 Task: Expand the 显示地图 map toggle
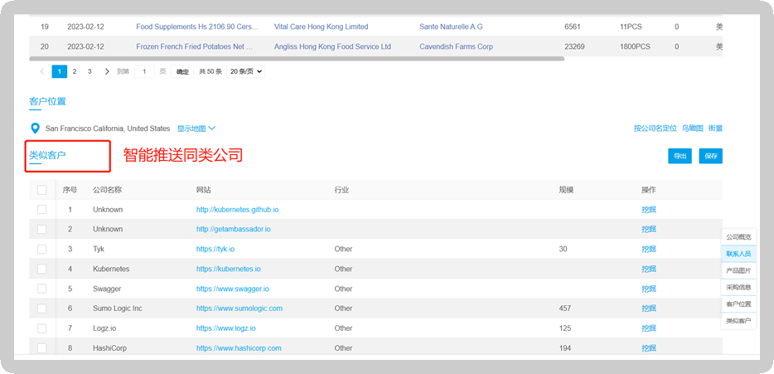[x=196, y=129]
